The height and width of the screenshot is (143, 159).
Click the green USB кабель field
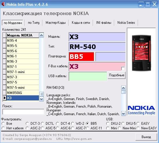[x=88, y=76]
